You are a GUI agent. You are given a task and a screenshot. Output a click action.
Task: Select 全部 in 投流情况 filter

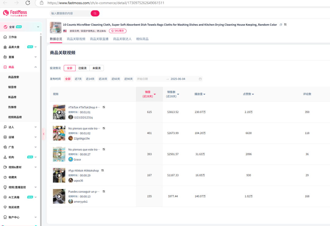click(69, 68)
